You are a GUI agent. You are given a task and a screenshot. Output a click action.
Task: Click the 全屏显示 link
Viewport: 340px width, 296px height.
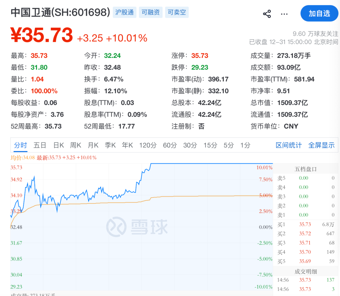[x=321, y=145]
